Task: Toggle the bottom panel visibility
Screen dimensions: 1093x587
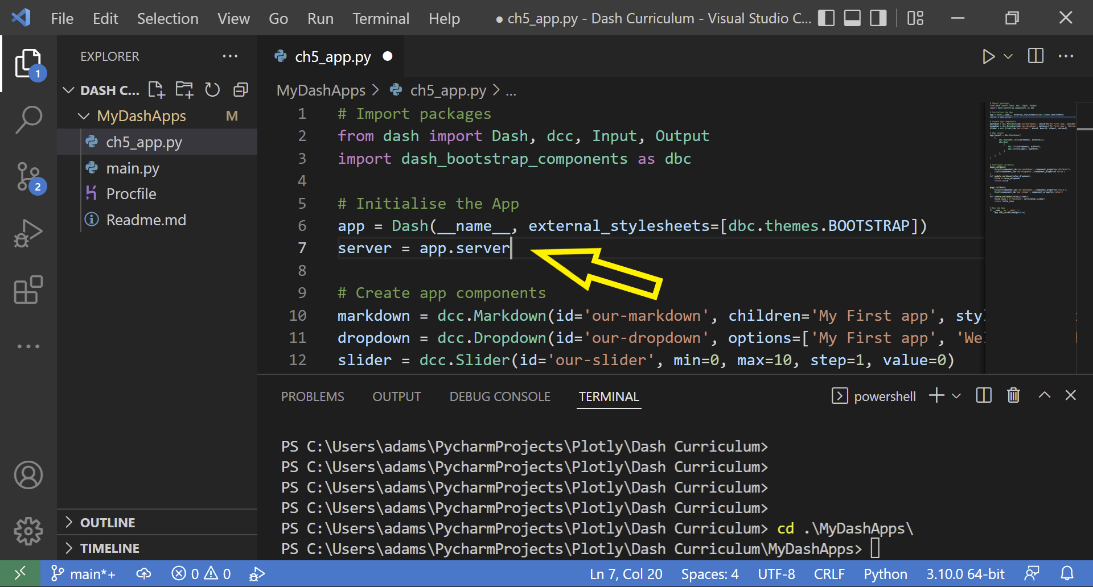Action: (x=852, y=18)
